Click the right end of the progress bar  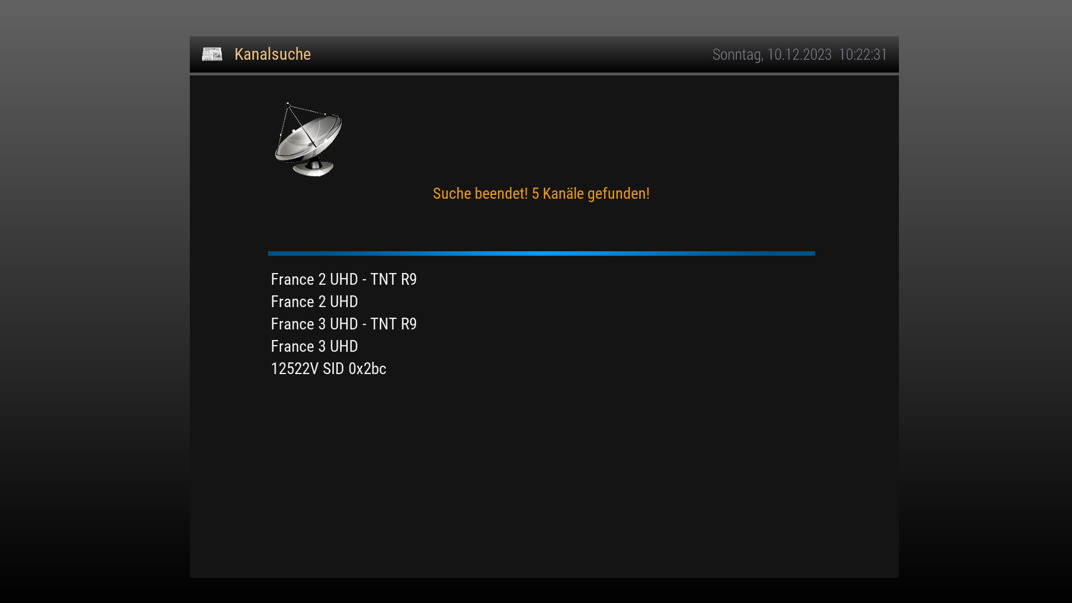pos(812,253)
